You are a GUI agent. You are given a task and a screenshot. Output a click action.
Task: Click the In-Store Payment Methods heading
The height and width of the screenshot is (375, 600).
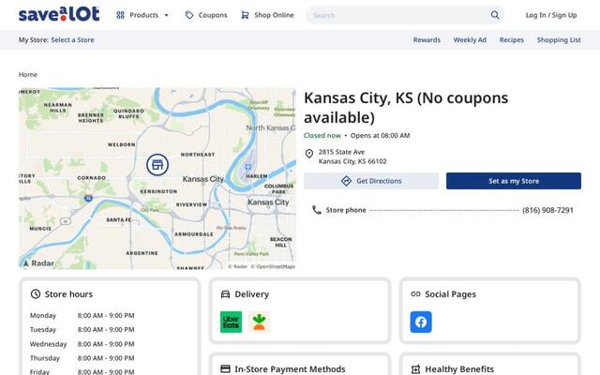coord(290,368)
